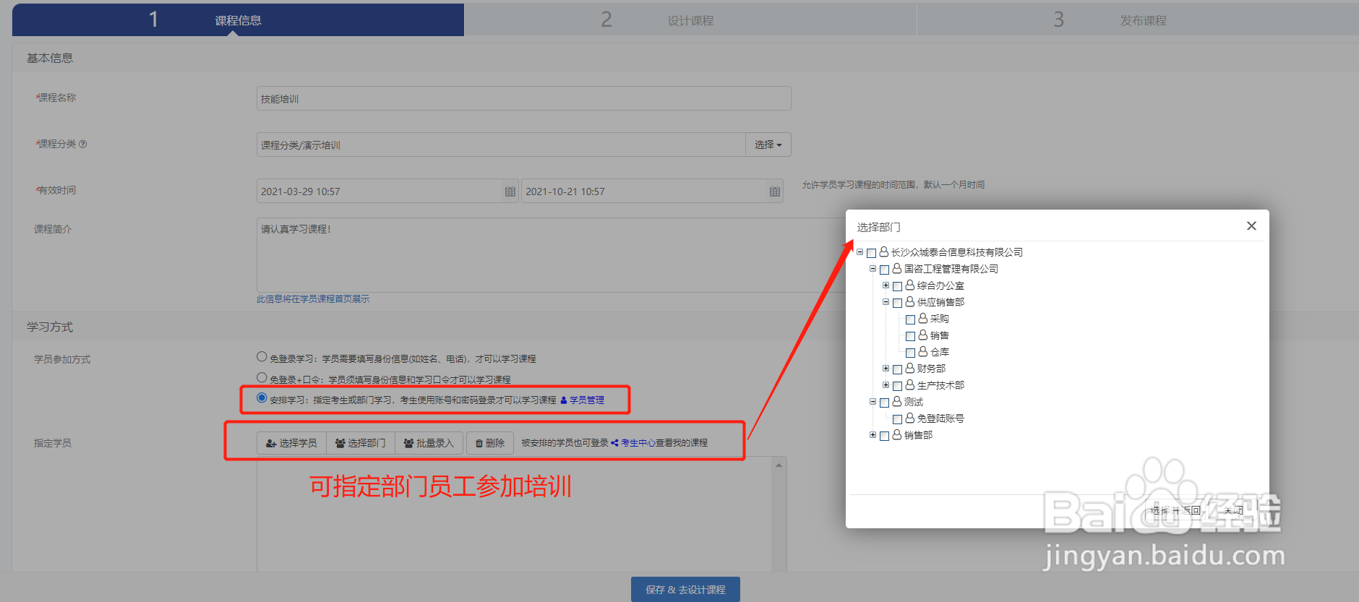Tick the 财务部 checkbox
Screen dimensions: 1359x602
point(897,369)
